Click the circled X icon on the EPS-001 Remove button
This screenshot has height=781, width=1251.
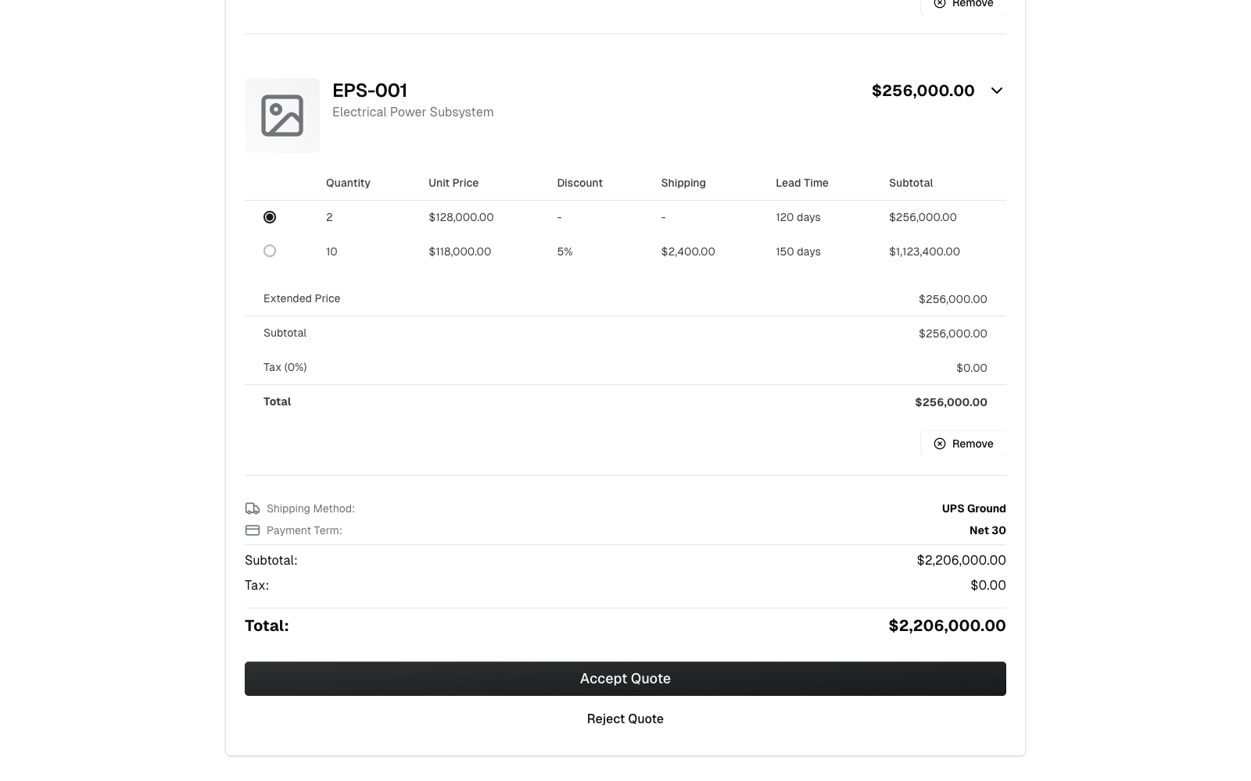point(940,444)
